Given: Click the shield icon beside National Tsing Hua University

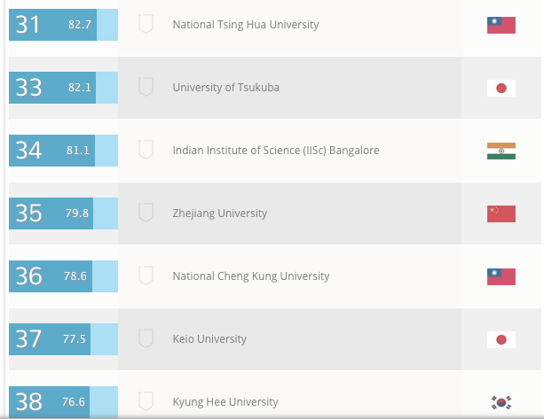Looking at the screenshot, I should click(x=146, y=25).
